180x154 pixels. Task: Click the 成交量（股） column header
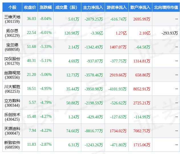point(67,7)
